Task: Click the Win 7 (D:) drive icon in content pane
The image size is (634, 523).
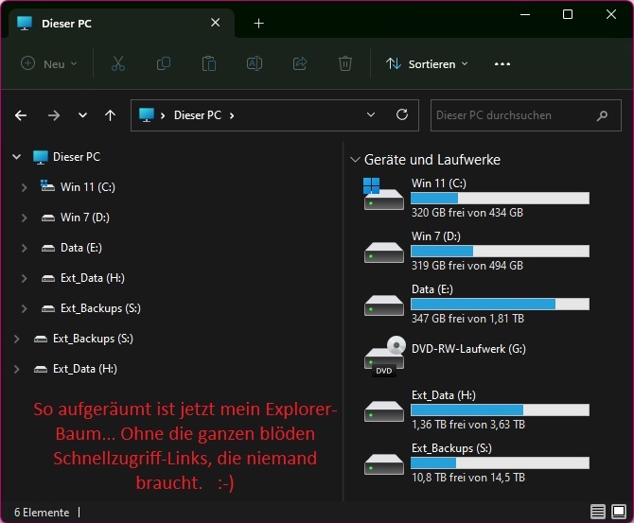Action: click(x=384, y=252)
